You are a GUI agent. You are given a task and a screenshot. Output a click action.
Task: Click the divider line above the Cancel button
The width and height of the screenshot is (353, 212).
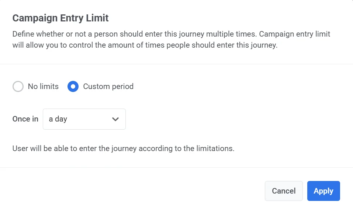coord(176,167)
